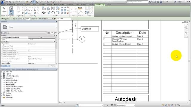Click the Save icon in Quick Access toolbar
Viewport: 191px width, 107px height.
pos(10,2)
